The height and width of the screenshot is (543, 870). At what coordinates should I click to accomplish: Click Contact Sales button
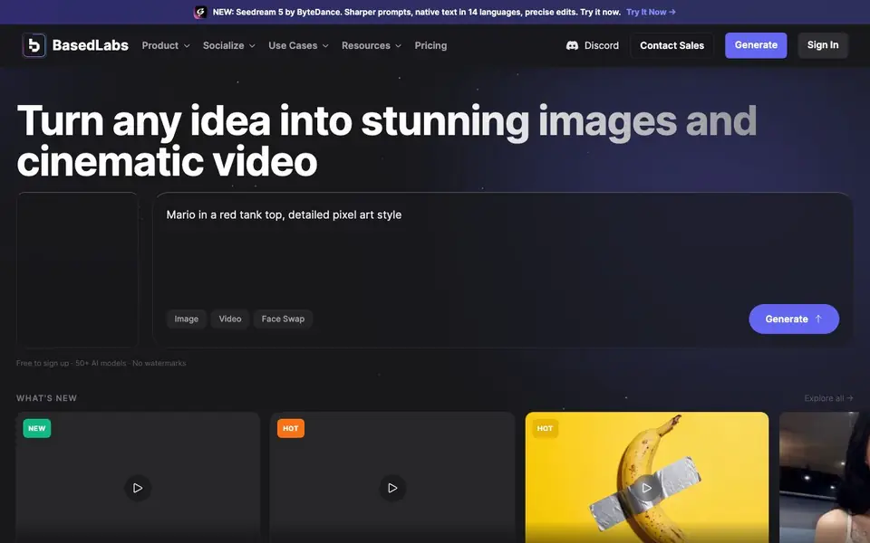pyautogui.click(x=672, y=45)
